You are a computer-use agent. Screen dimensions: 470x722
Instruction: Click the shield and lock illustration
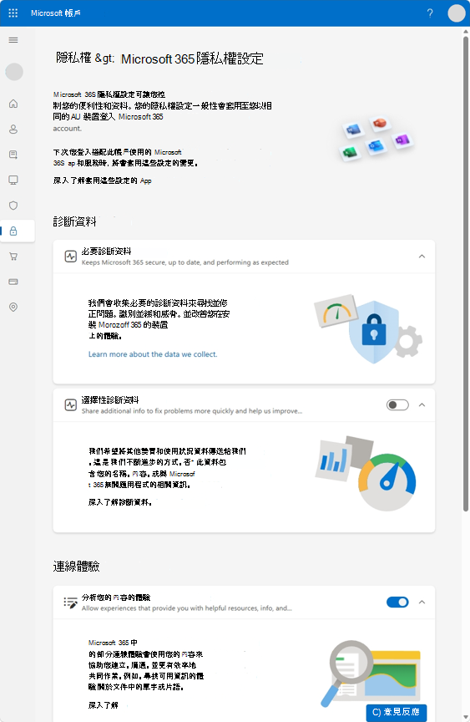tap(368, 328)
